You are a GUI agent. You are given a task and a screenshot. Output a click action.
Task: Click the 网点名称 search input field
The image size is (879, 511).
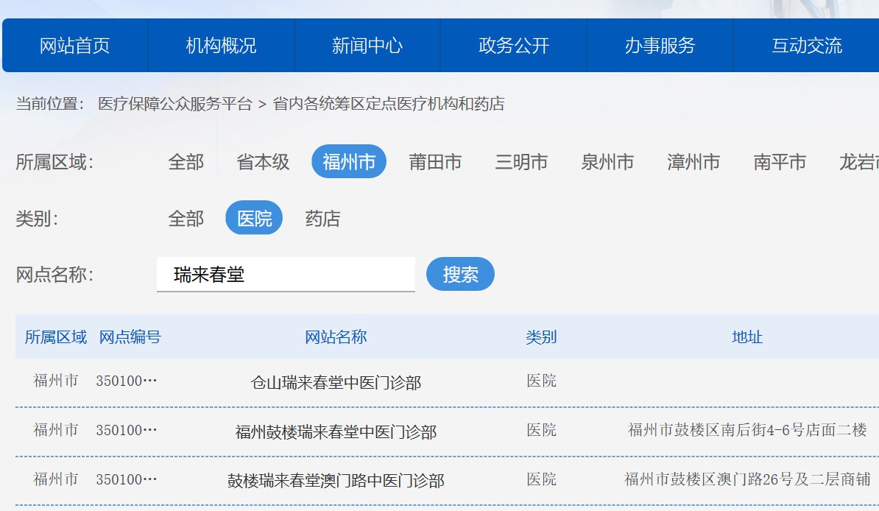click(x=286, y=275)
